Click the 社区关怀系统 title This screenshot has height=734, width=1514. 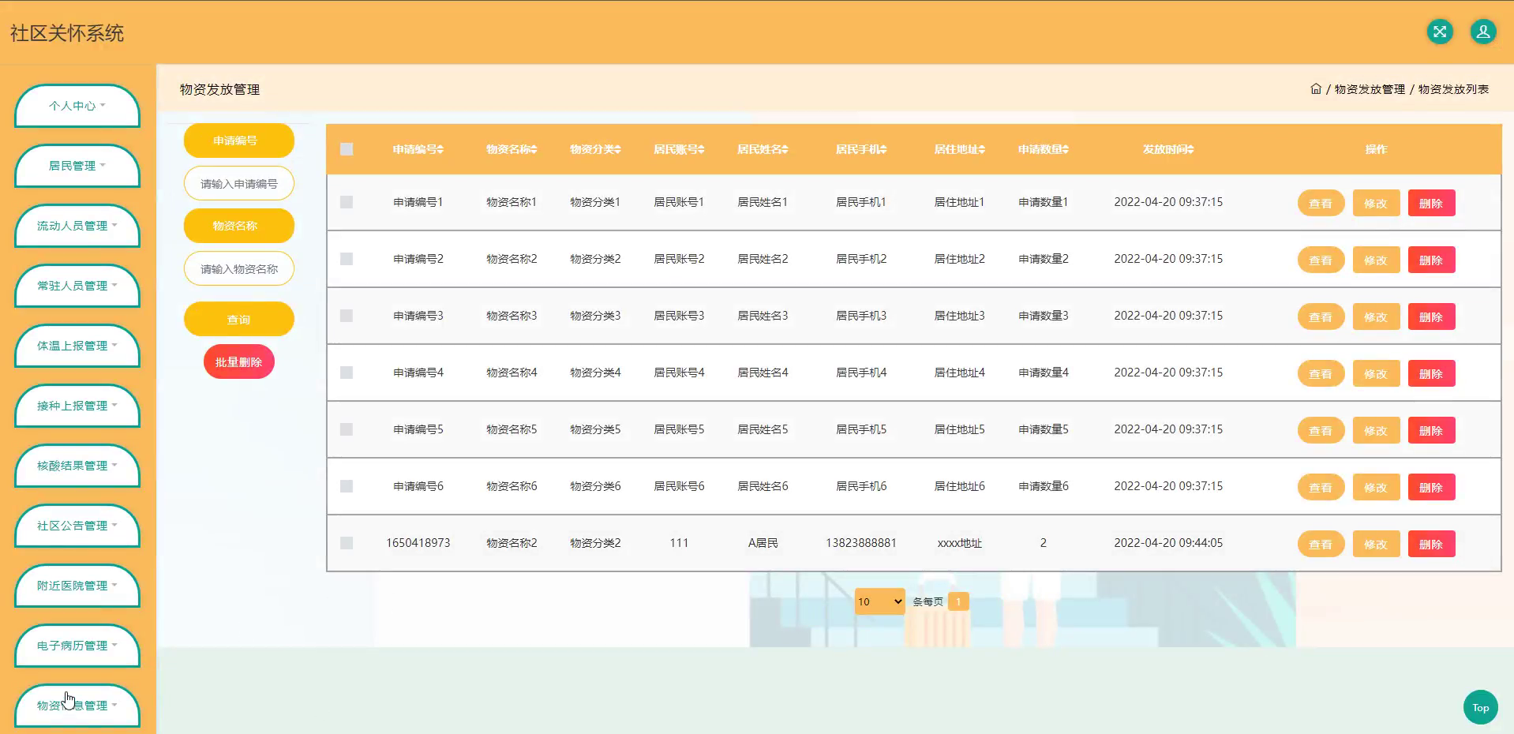[x=67, y=33]
